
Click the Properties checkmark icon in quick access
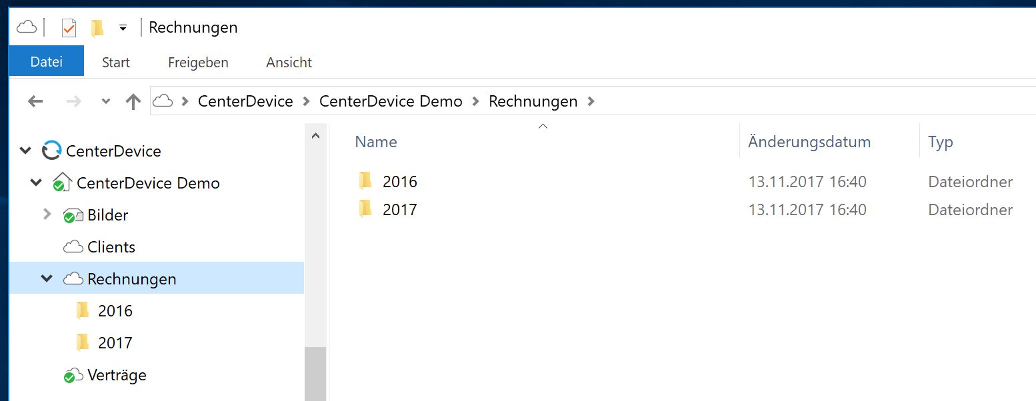(68, 27)
